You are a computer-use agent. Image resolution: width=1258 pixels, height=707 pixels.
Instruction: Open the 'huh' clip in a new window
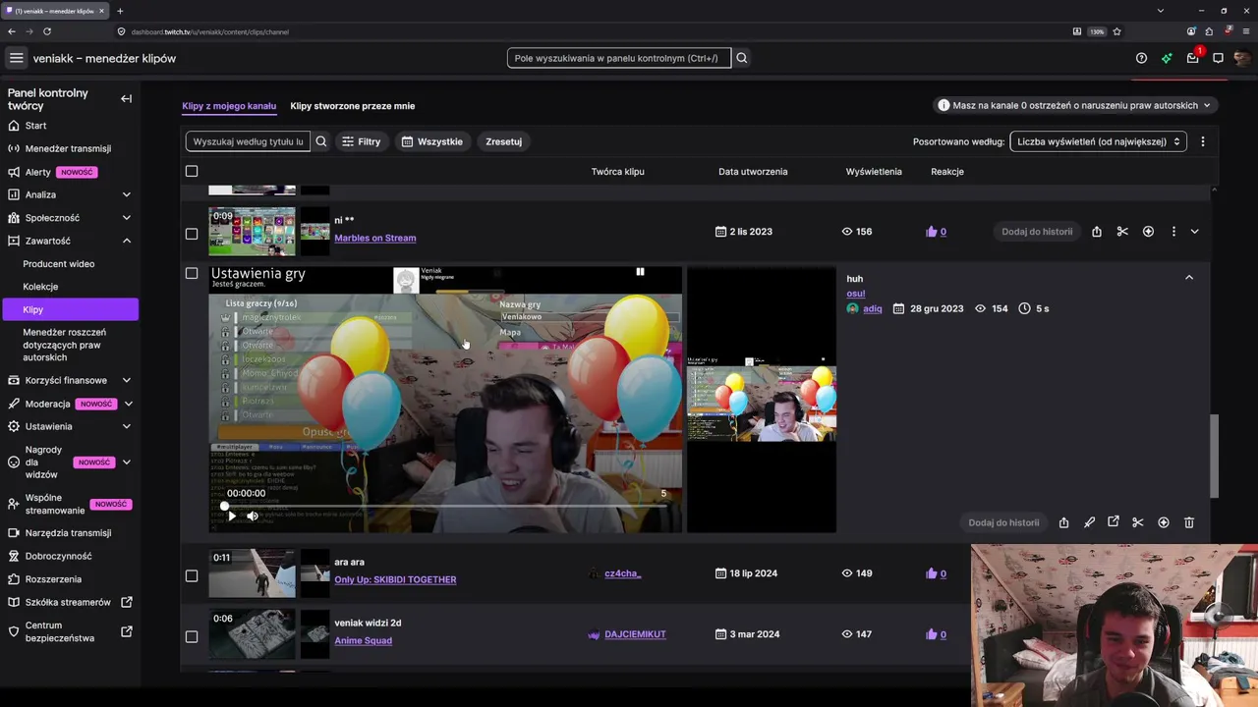(1114, 522)
